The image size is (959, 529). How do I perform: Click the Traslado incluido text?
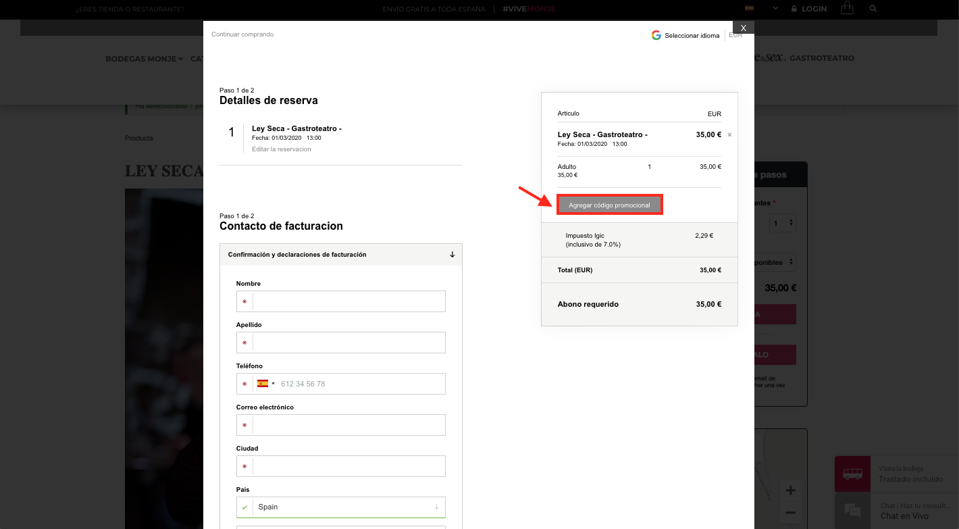pos(910,479)
